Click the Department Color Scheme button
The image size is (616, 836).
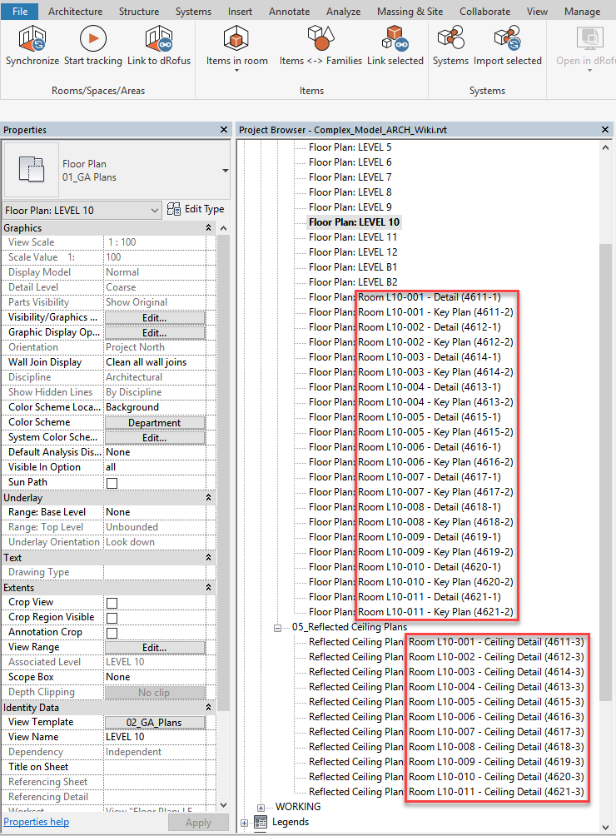click(x=154, y=423)
